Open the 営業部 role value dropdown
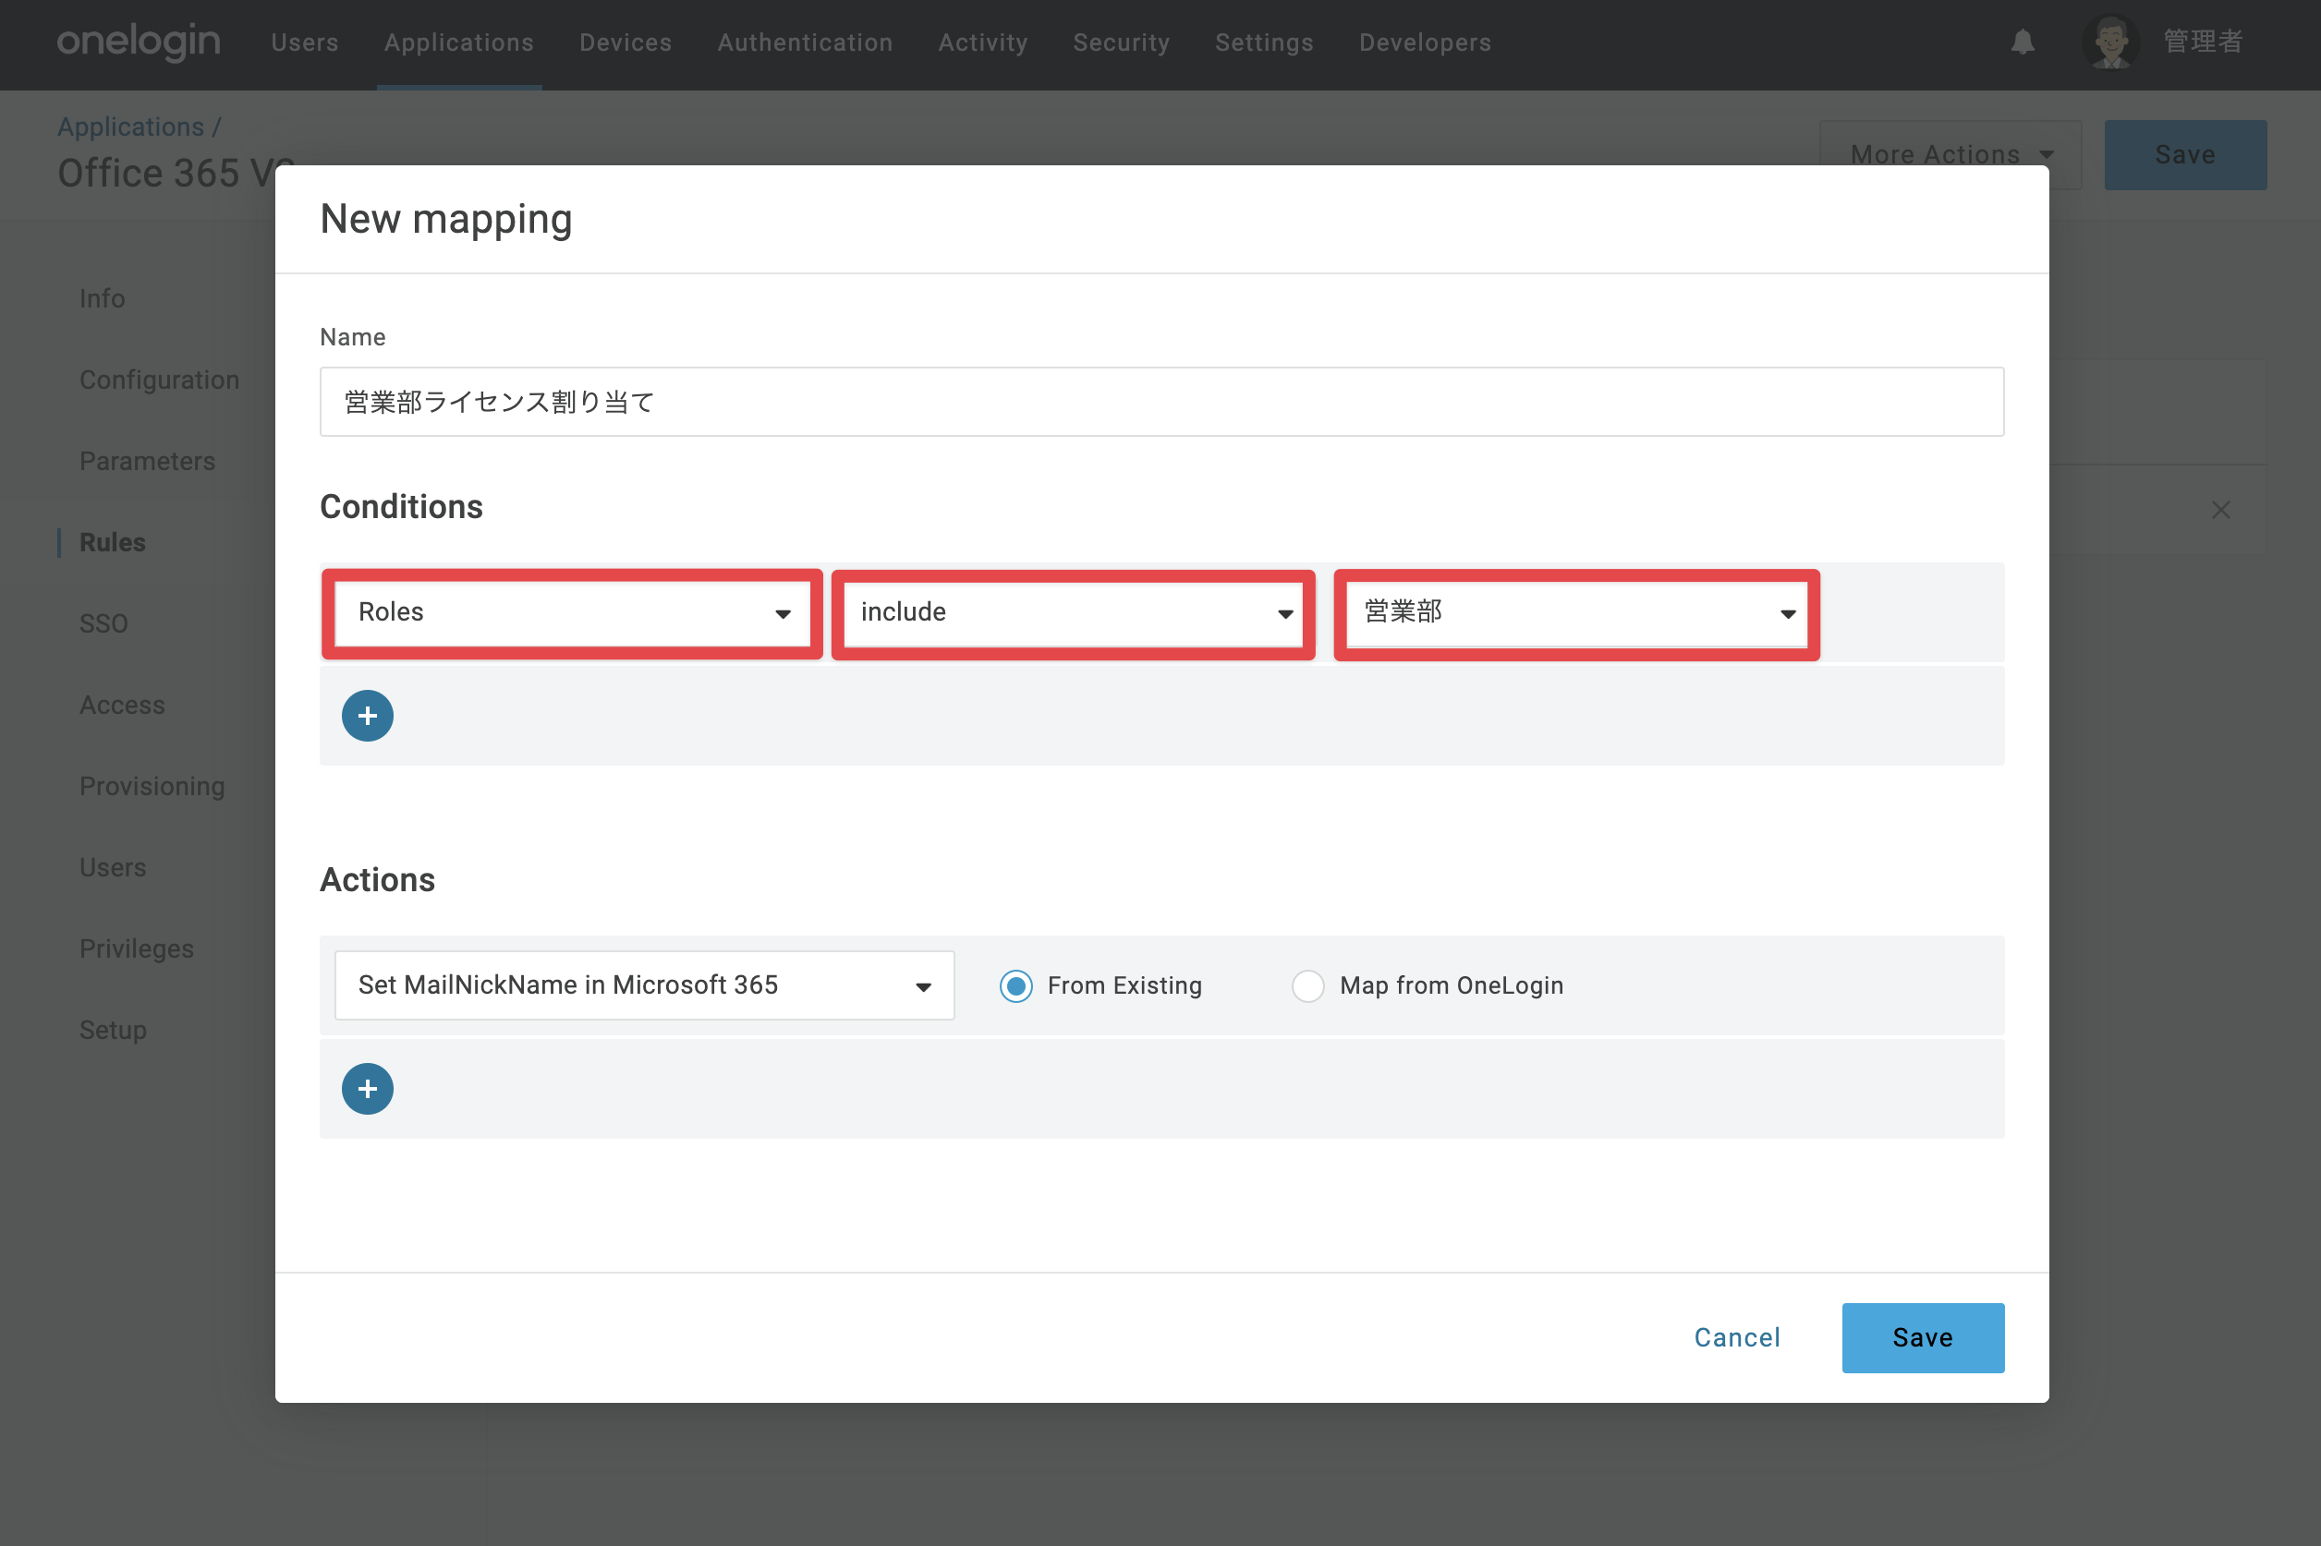The height and width of the screenshot is (1546, 2321). click(1576, 612)
